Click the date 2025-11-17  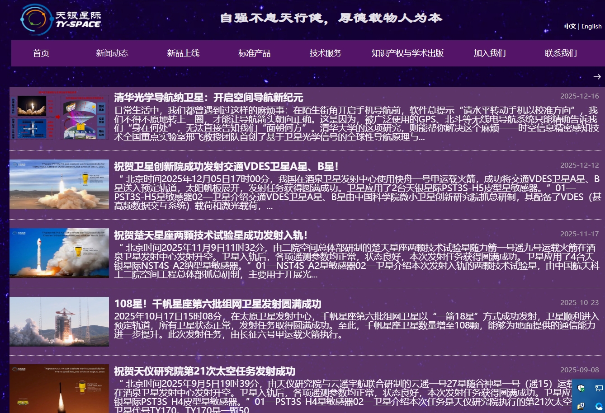pyautogui.click(x=580, y=234)
